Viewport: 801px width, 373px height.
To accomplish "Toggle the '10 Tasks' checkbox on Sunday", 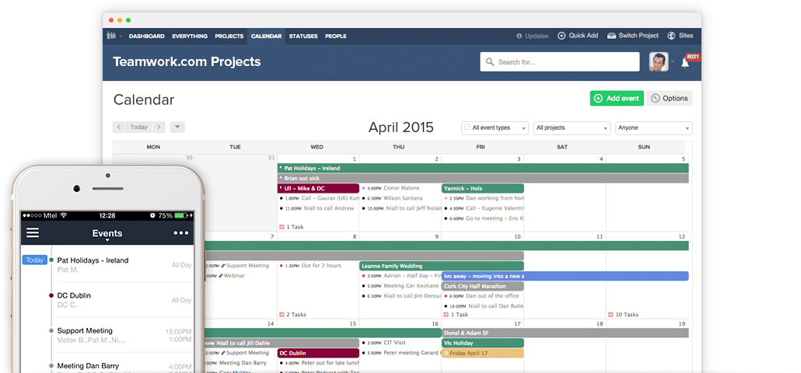I will click(x=610, y=315).
